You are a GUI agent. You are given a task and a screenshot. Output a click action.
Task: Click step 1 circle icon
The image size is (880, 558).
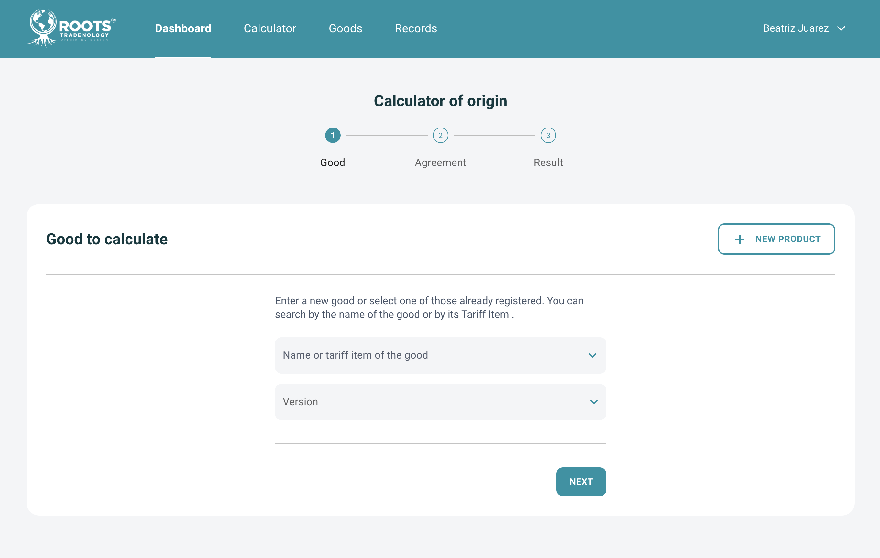point(333,135)
